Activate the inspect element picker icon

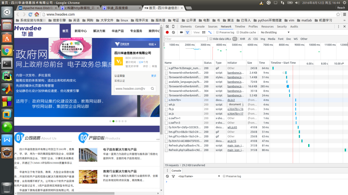coord(167,27)
